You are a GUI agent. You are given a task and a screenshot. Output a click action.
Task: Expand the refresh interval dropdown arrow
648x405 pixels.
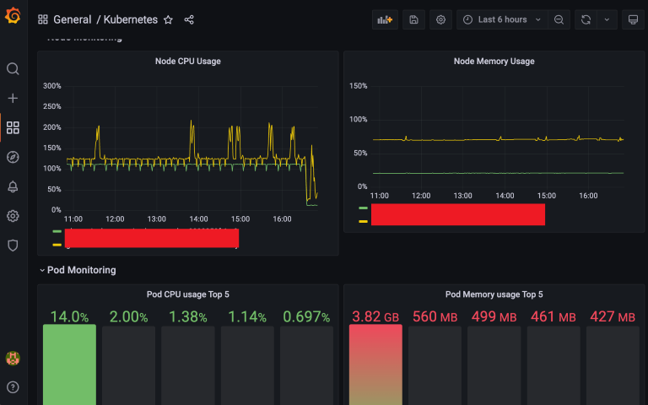(x=607, y=19)
